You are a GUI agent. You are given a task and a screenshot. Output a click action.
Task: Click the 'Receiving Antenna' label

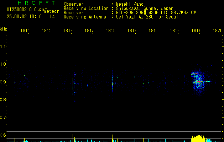click(85, 17)
